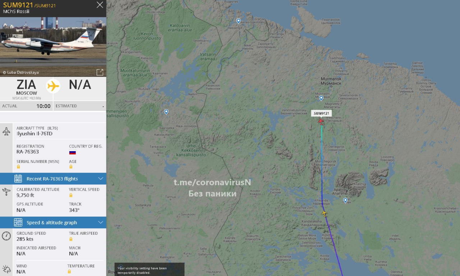Close the SUM9121 flight details panel

point(100,5)
